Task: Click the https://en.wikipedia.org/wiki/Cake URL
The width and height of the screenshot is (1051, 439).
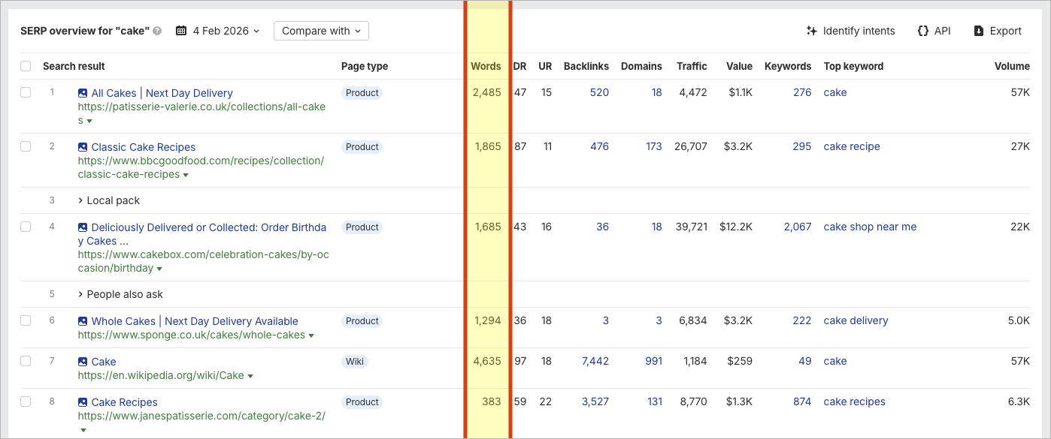Action: coord(161,375)
